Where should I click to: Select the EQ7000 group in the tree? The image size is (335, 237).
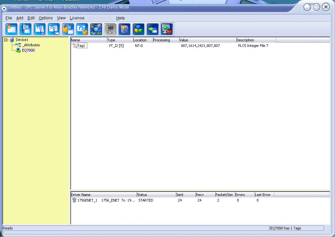click(x=28, y=51)
